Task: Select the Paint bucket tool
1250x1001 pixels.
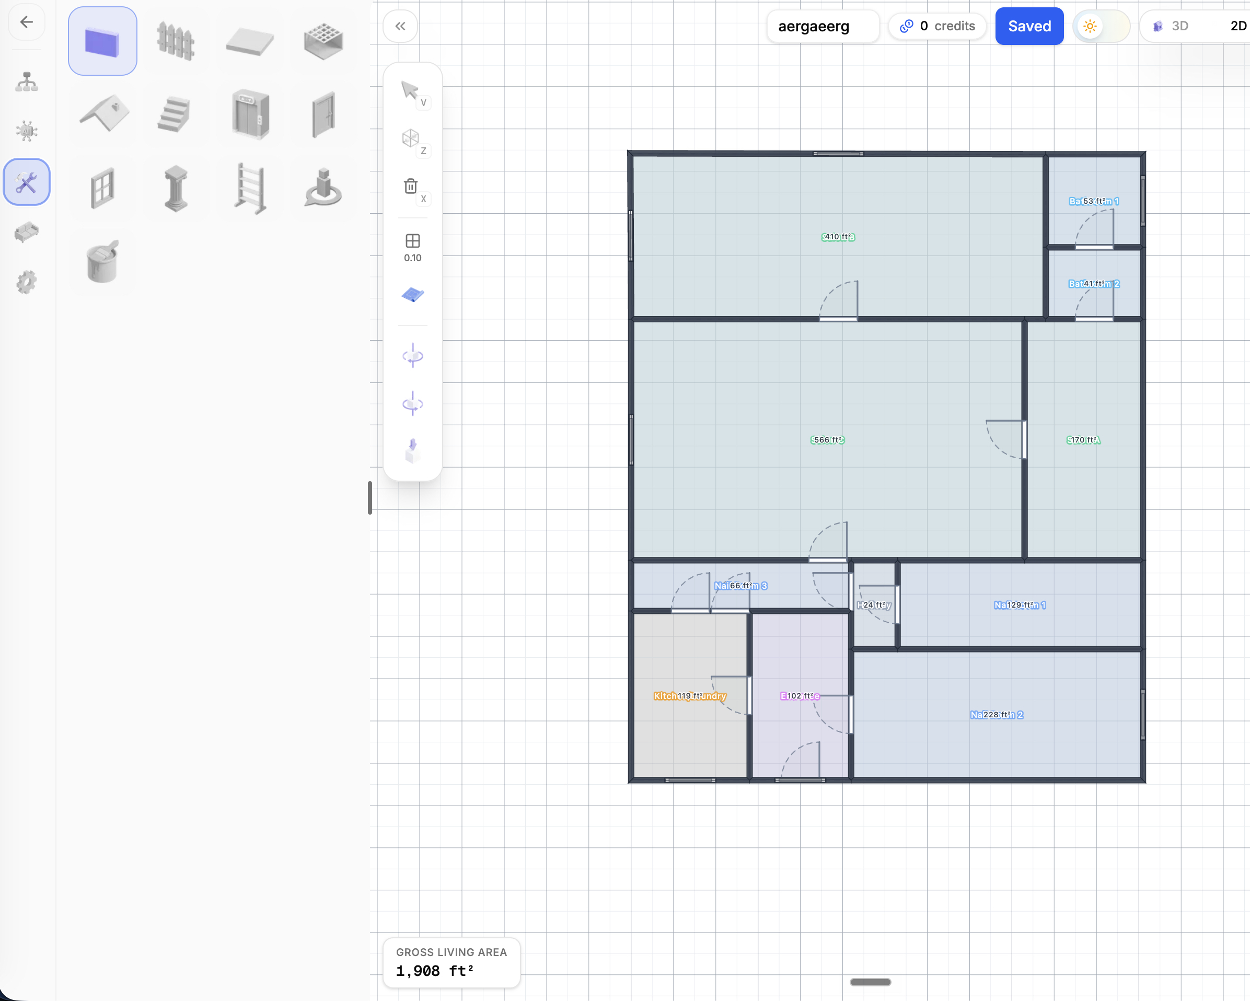Action: pyautogui.click(x=102, y=261)
